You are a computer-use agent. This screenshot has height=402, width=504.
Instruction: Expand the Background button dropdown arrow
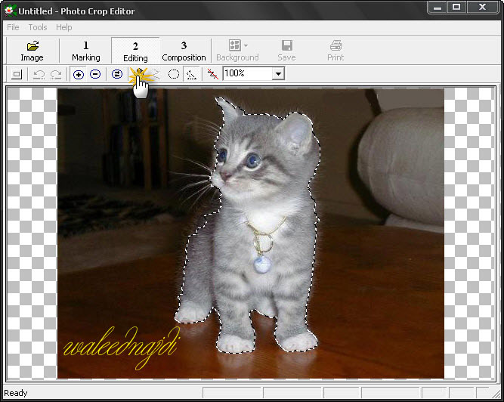point(246,46)
